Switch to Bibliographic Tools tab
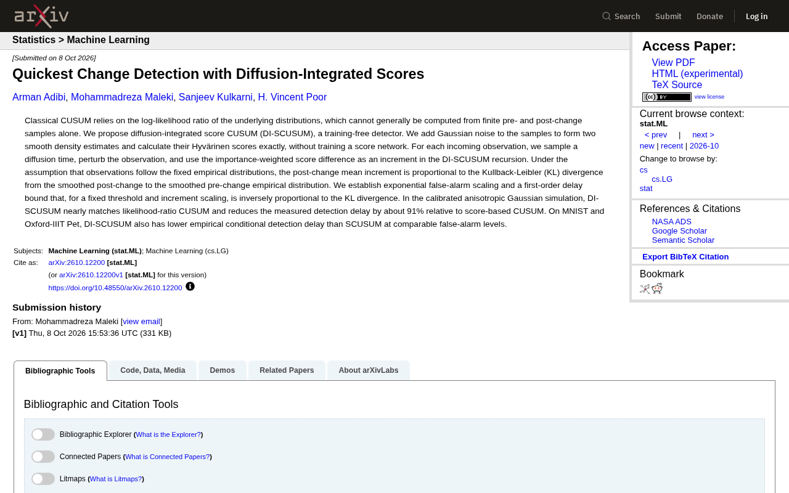The width and height of the screenshot is (789, 493). [x=60, y=371]
